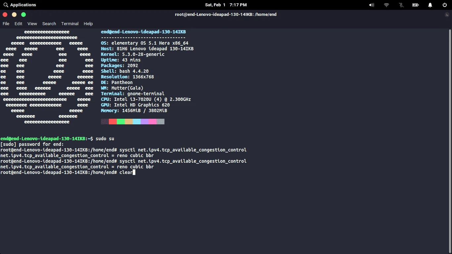The height and width of the screenshot is (254, 452).
Task: Open the date and time indicator
Action: coord(226,5)
